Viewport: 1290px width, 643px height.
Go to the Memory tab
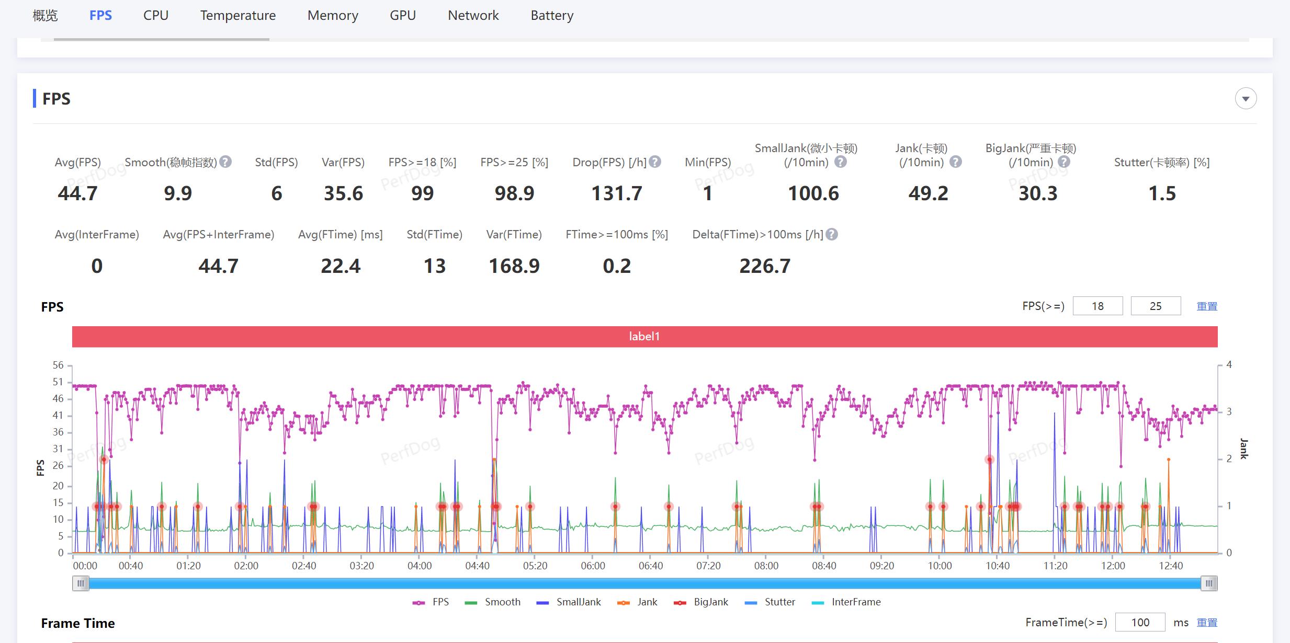333,16
